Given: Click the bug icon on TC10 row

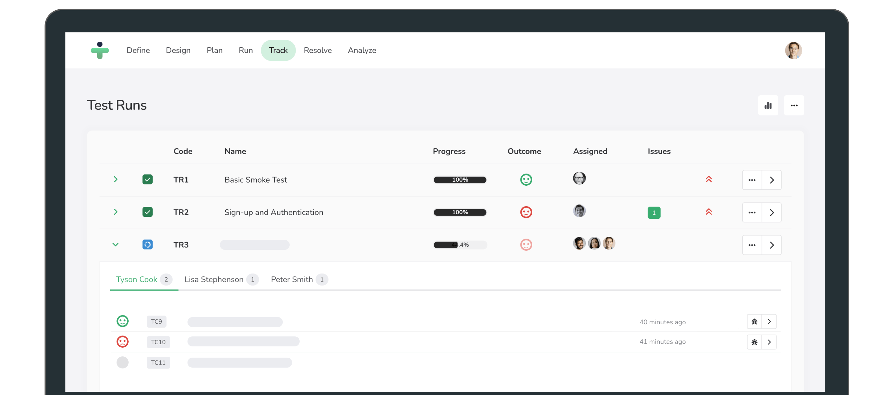Looking at the screenshot, I should point(754,342).
